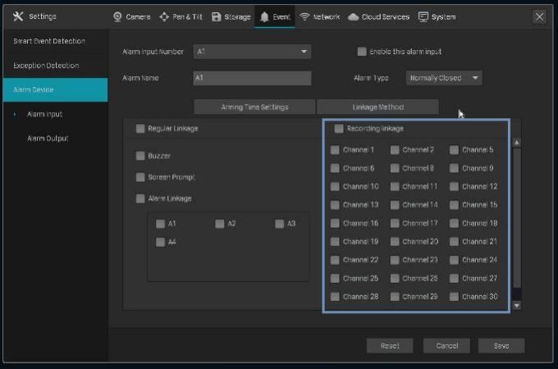This screenshot has width=558, height=369.
Task: Expand the Alarm Input Number dropdown
Action: click(252, 52)
